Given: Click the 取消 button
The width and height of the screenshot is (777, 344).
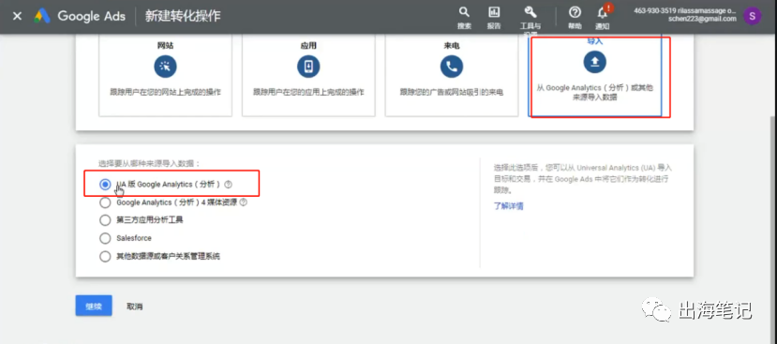Looking at the screenshot, I should point(135,307).
